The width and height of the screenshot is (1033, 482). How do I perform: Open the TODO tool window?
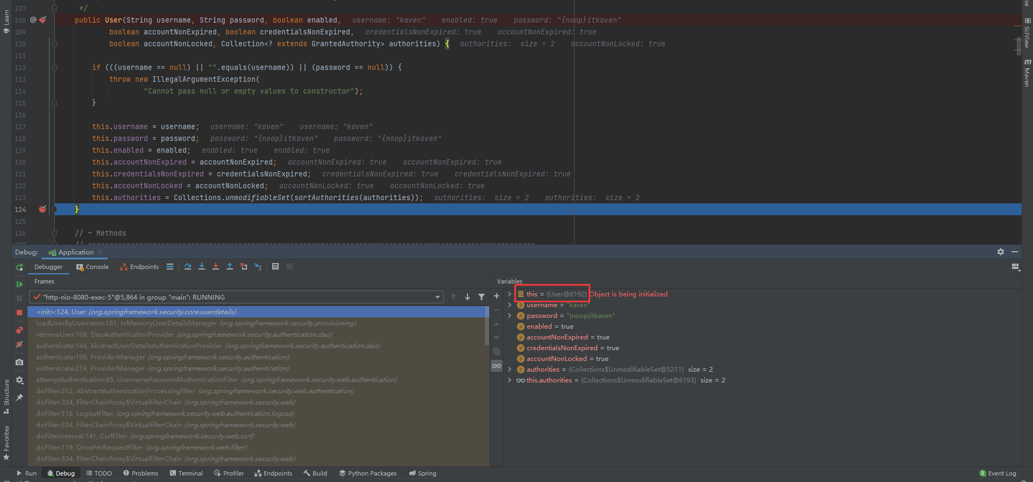(x=99, y=473)
